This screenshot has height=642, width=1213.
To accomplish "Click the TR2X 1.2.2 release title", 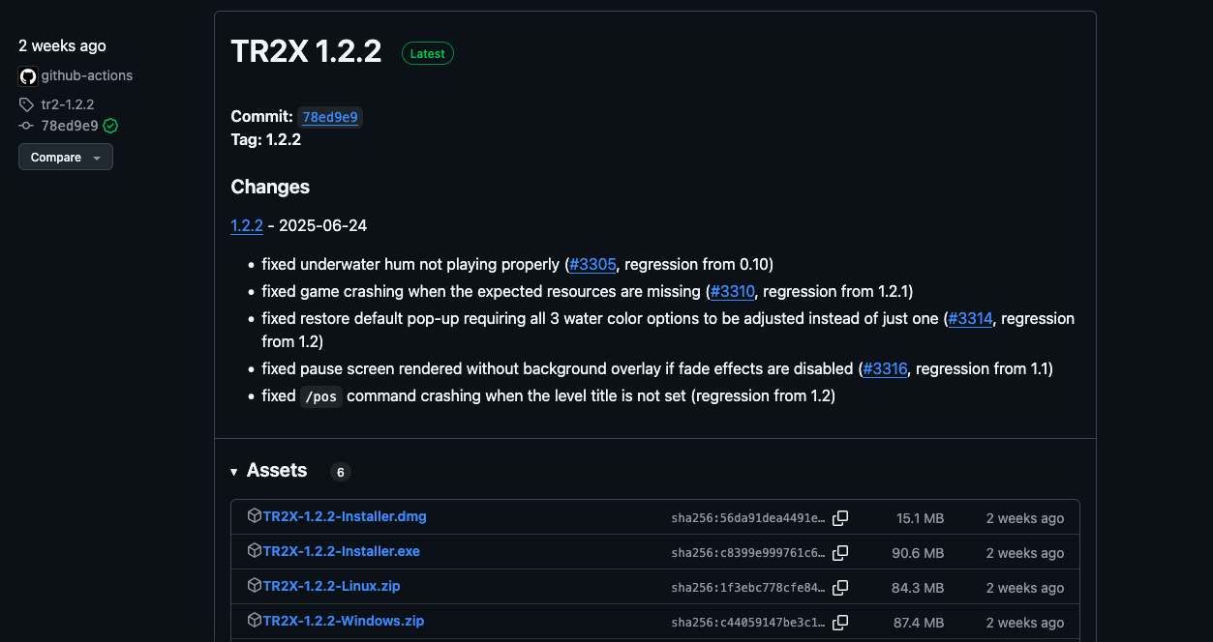I will pos(306,51).
